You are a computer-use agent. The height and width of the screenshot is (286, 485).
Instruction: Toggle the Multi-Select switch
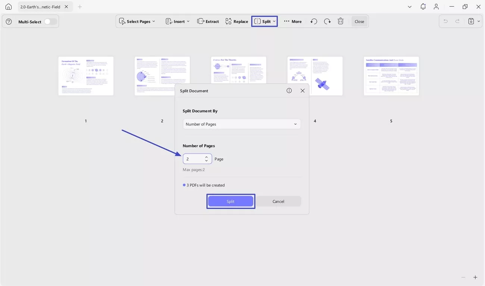pos(50,22)
